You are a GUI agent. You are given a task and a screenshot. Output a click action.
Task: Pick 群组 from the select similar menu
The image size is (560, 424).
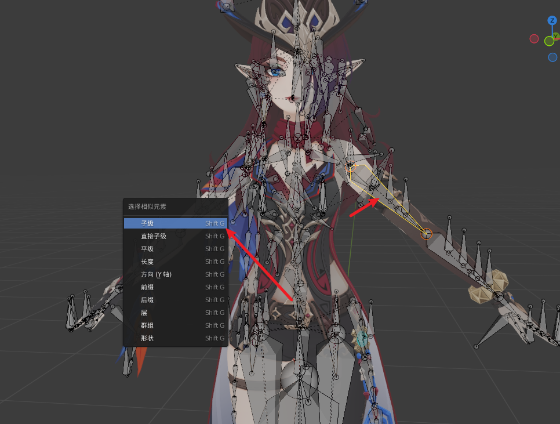click(175, 325)
